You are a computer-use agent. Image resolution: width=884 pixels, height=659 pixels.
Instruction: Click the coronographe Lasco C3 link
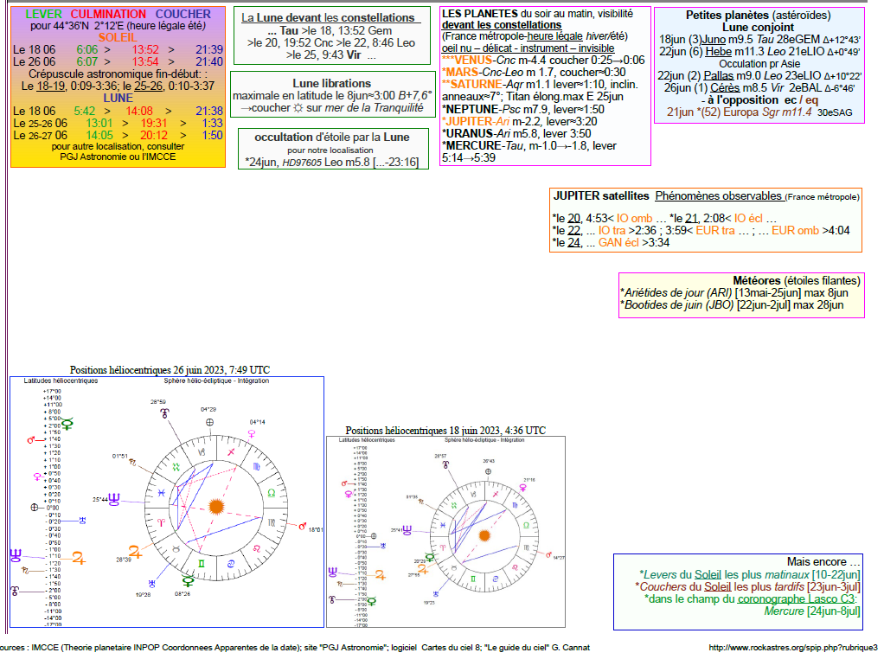[797, 598]
